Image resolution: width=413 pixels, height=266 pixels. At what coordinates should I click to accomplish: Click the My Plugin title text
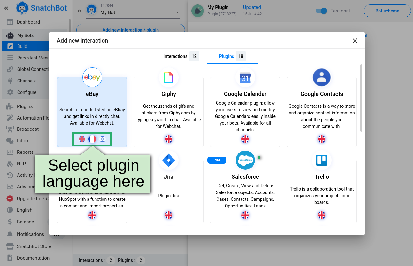click(x=218, y=7)
